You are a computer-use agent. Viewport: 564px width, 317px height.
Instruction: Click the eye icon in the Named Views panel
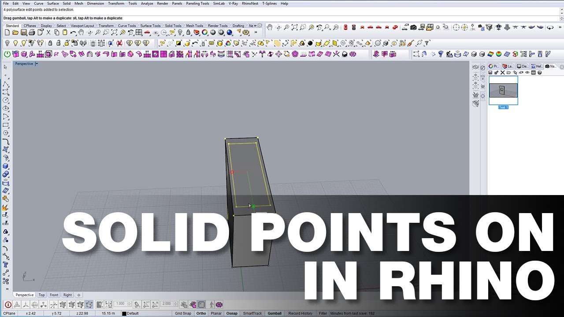pos(527,72)
